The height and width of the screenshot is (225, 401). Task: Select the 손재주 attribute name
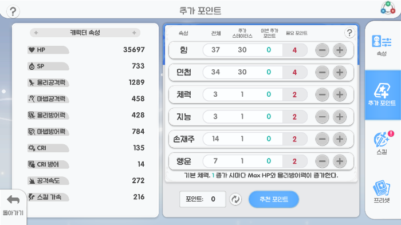click(184, 139)
